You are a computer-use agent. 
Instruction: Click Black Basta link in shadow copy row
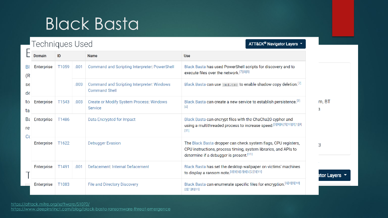195,84
